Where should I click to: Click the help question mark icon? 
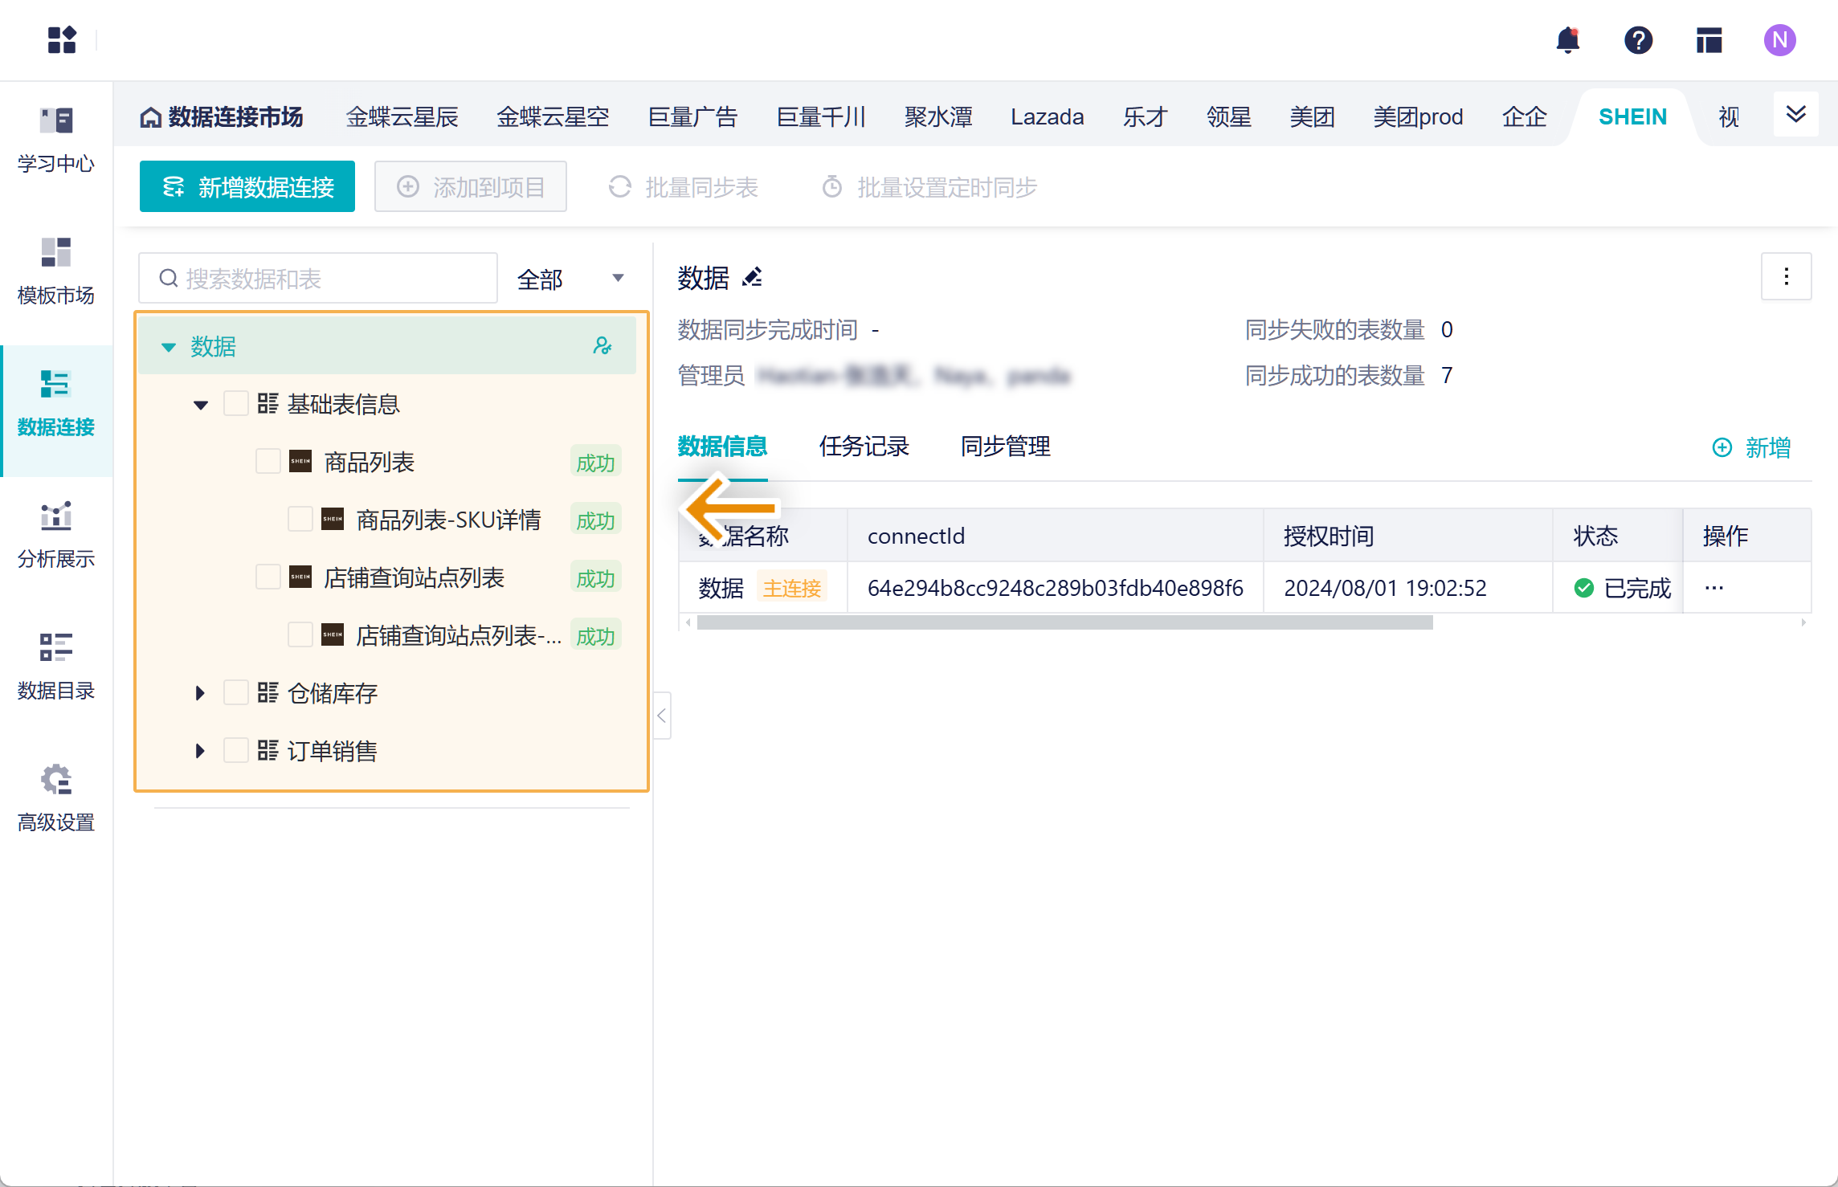pos(1638,40)
